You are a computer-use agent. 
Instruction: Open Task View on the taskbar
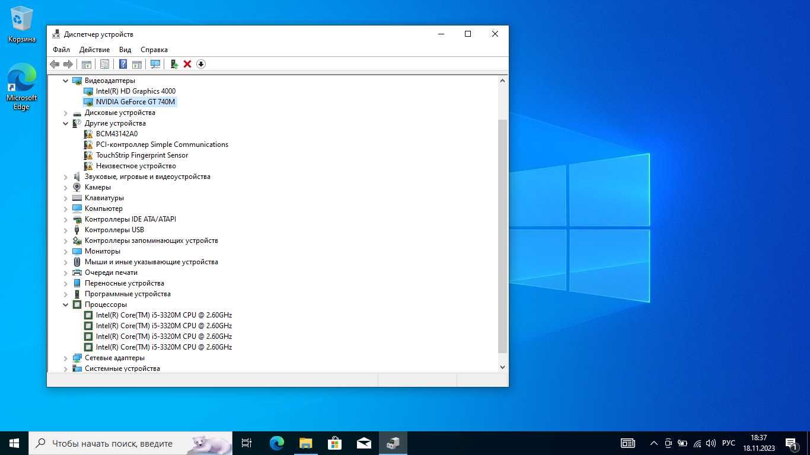(x=247, y=443)
